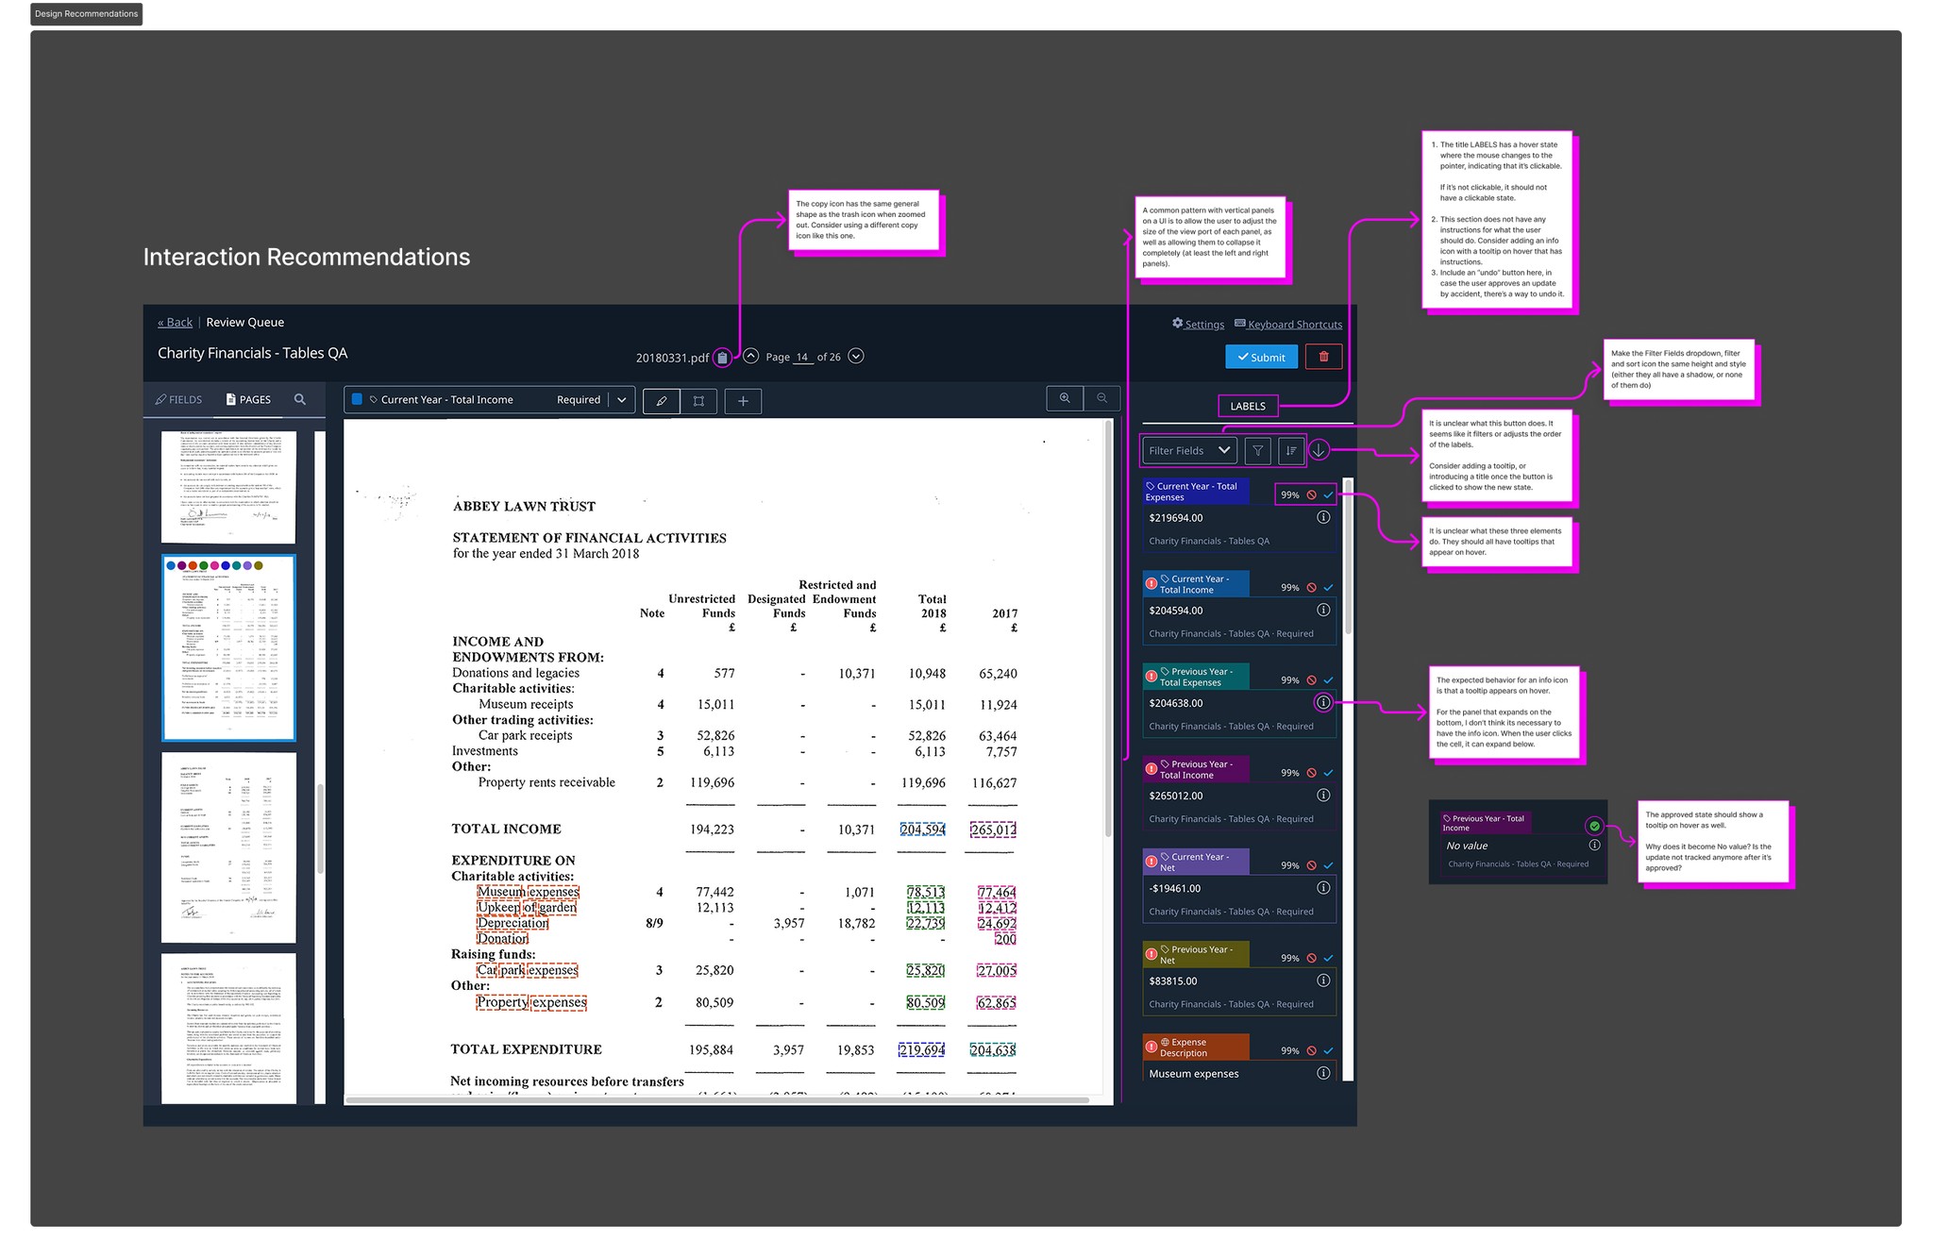
Task: Click the funnel filter icon
Action: [1257, 451]
